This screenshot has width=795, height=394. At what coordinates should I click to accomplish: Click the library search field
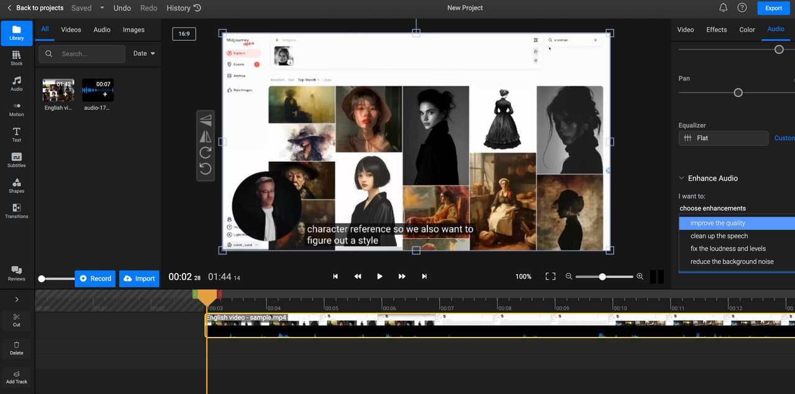tap(82, 54)
